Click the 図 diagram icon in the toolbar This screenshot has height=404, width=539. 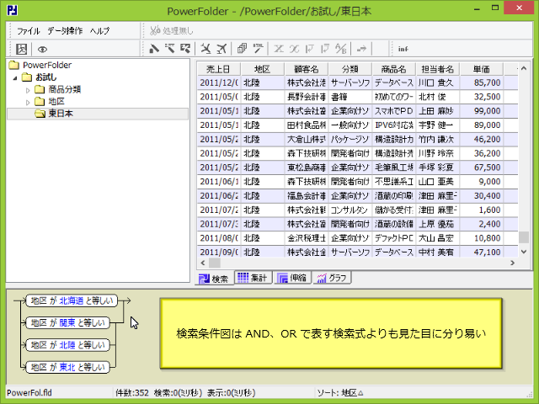coord(22,49)
